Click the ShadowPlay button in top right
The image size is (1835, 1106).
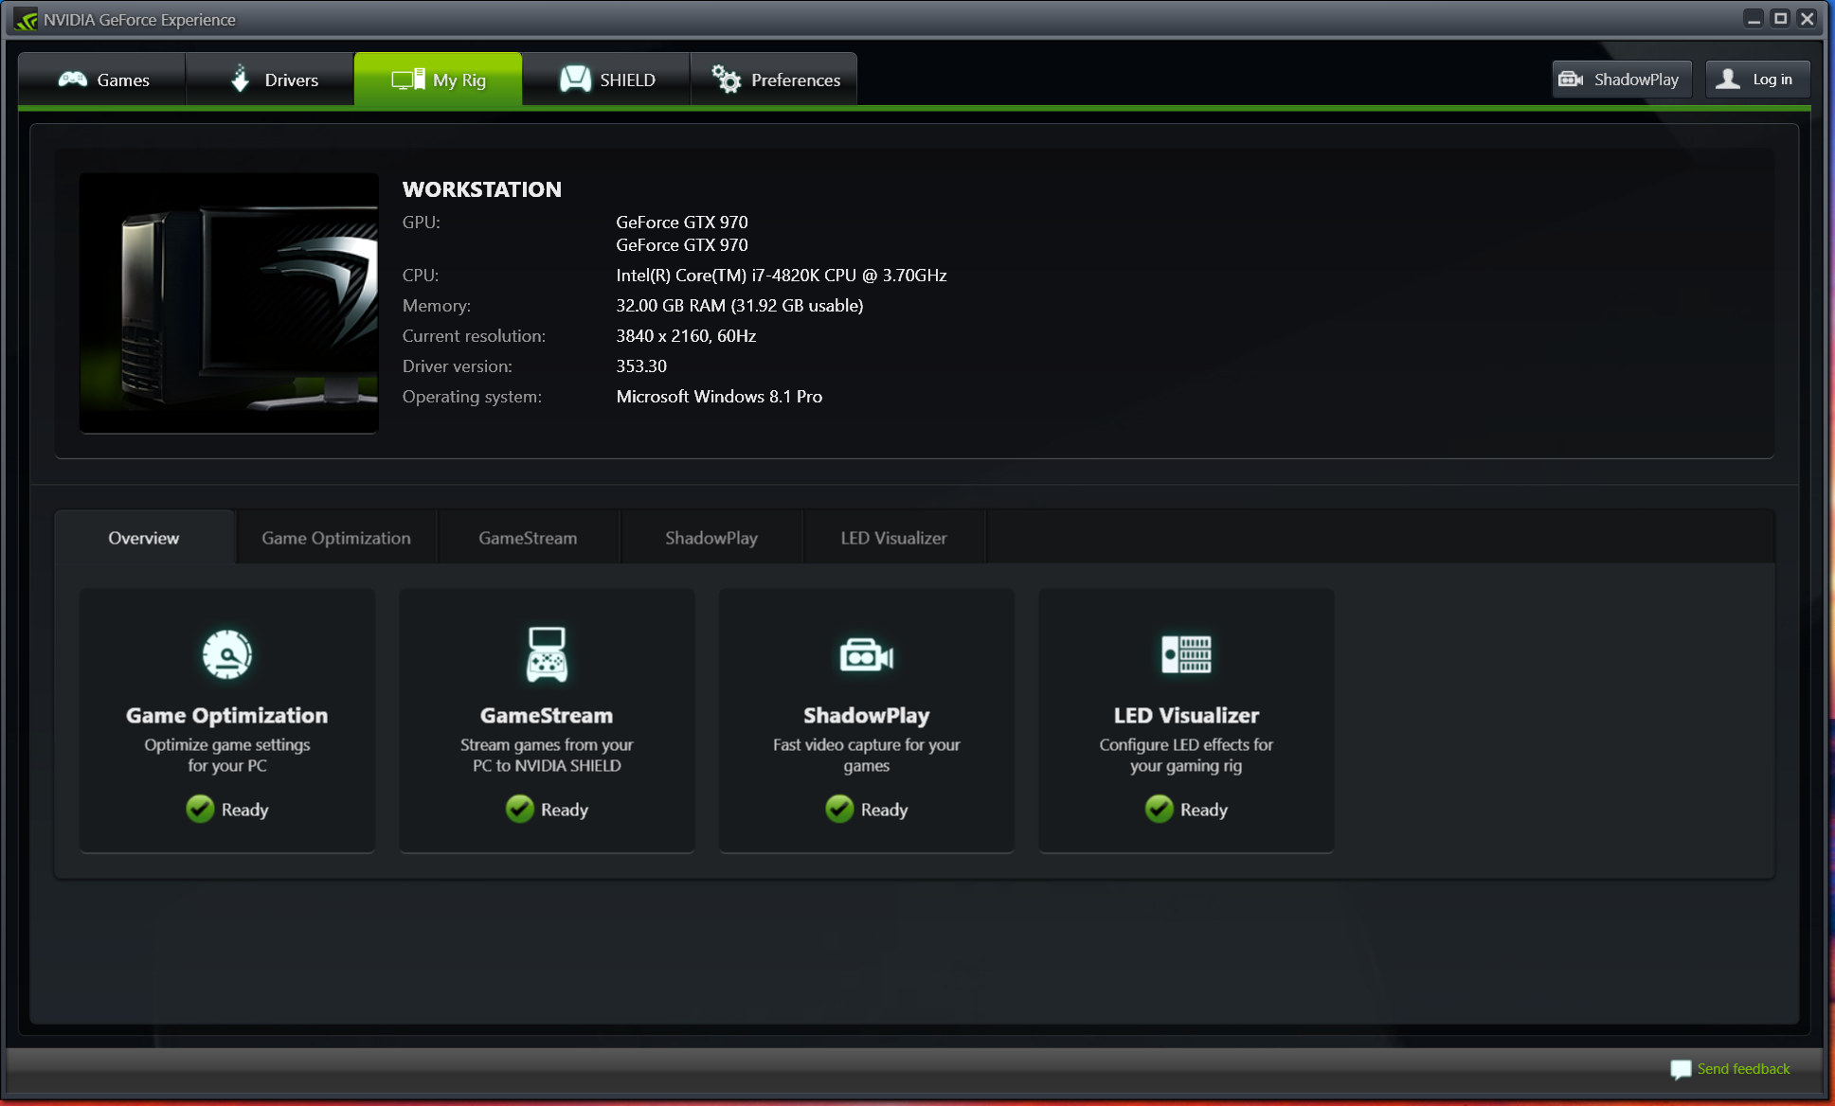1622,80
